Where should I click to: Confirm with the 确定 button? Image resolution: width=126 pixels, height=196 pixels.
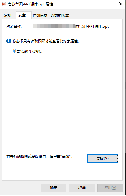pos(54,188)
